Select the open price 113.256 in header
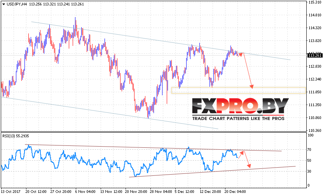Screen dimensions: 323x196 [x=35, y=4]
